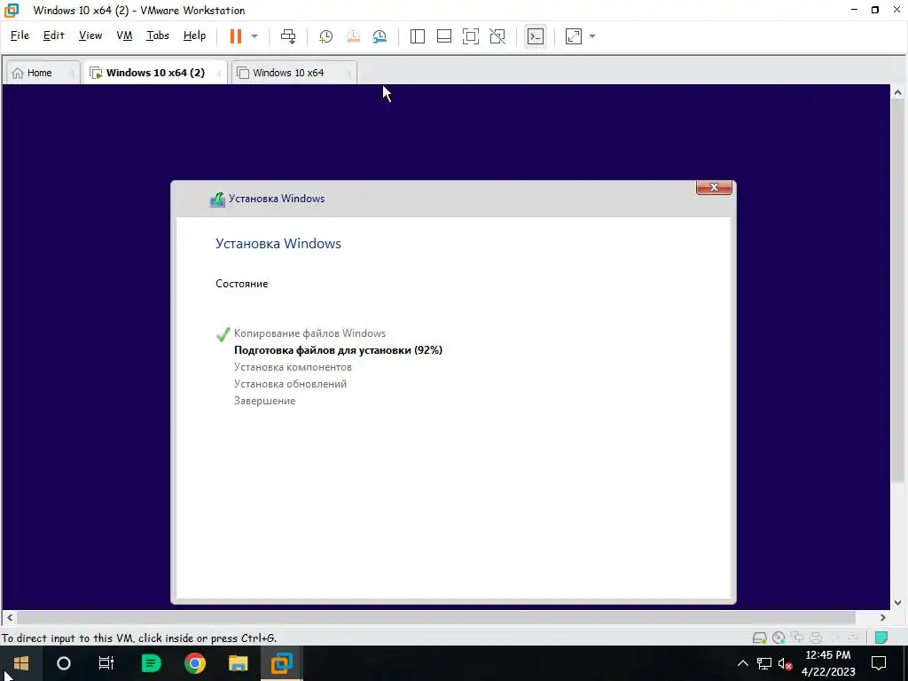The image size is (908, 681).
Task: Expand the stretch display dropdown arrow
Action: (x=591, y=36)
